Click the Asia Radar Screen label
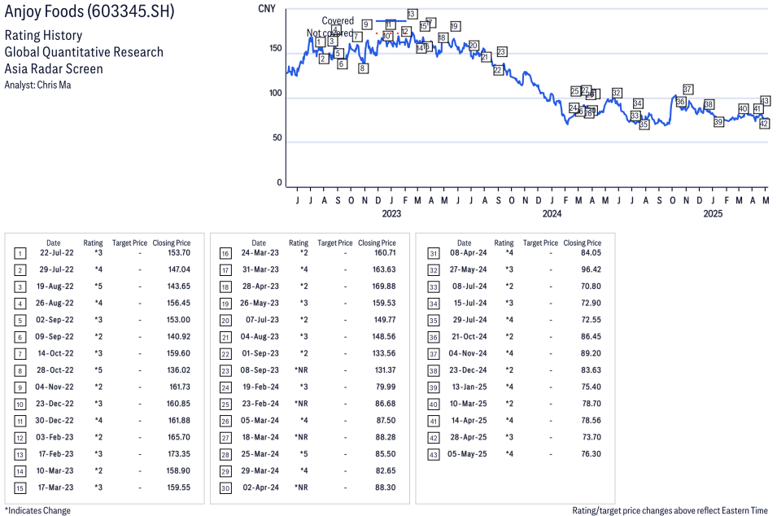Viewport: 777px width, 516px height. tap(54, 69)
